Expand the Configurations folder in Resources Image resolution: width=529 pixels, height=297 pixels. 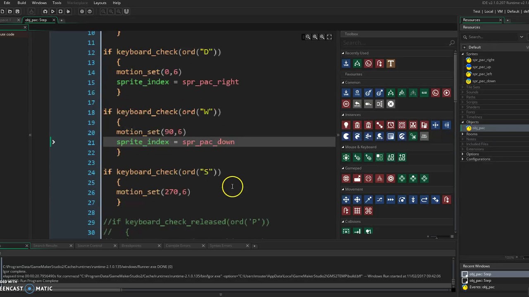coord(463,159)
